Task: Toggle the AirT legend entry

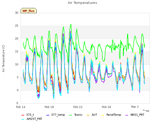Action: point(92,115)
